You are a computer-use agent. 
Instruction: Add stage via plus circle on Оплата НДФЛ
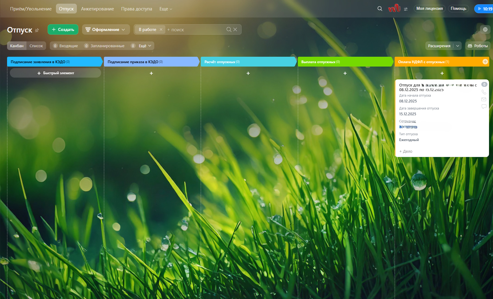[x=485, y=62]
